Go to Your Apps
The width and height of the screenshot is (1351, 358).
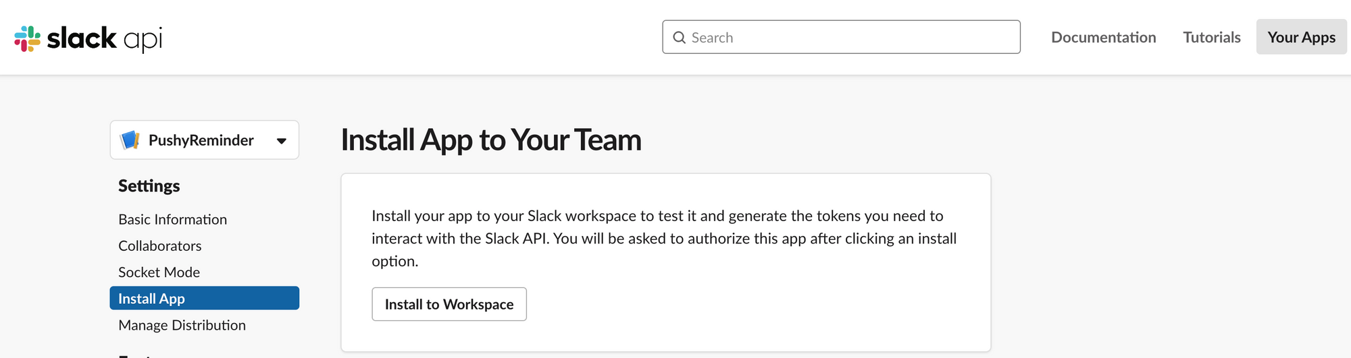click(x=1301, y=37)
